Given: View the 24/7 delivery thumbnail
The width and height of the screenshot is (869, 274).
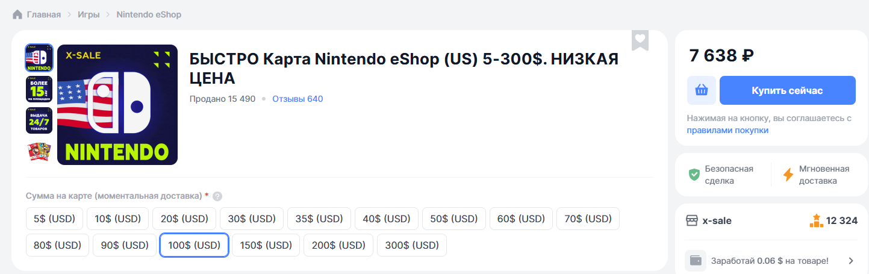Looking at the screenshot, I should pyautogui.click(x=39, y=120).
